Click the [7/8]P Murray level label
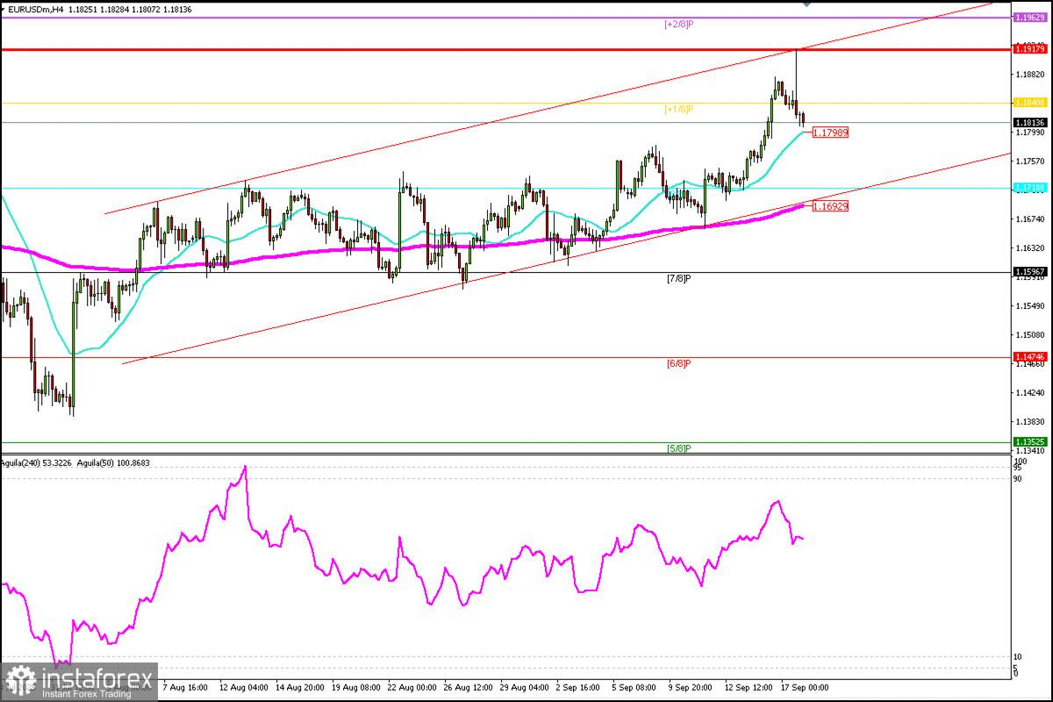The image size is (1053, 702). pyautogui.click(x=679, y=279)
